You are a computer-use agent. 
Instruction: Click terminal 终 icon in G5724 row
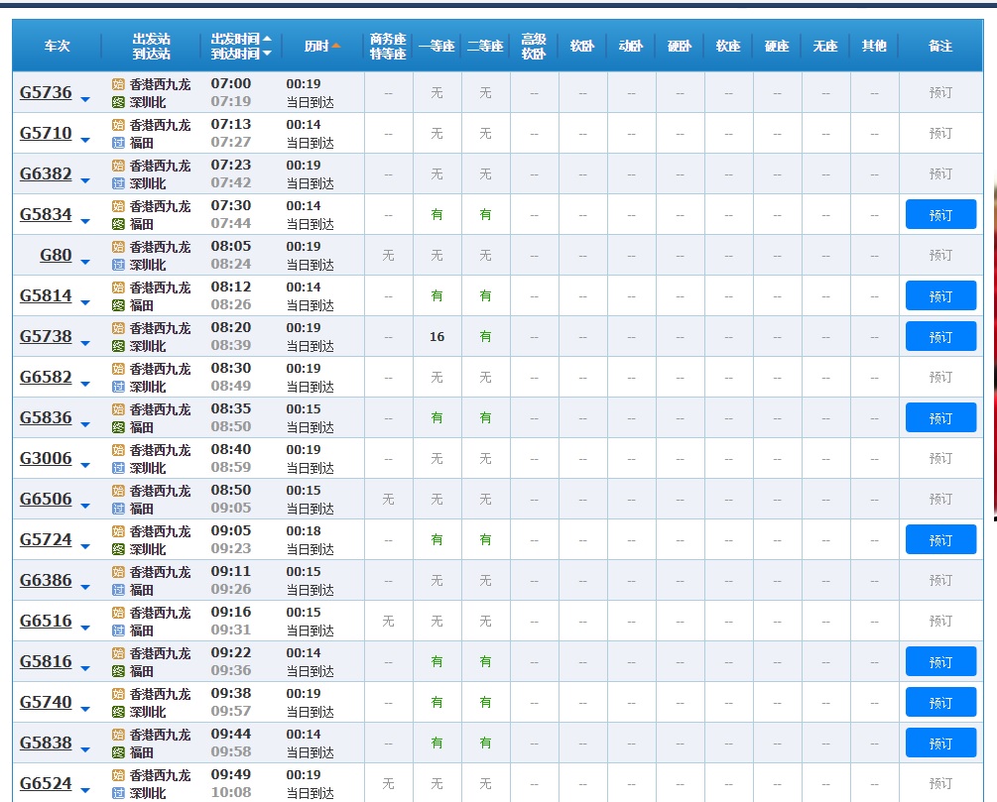tap(118, 550)
